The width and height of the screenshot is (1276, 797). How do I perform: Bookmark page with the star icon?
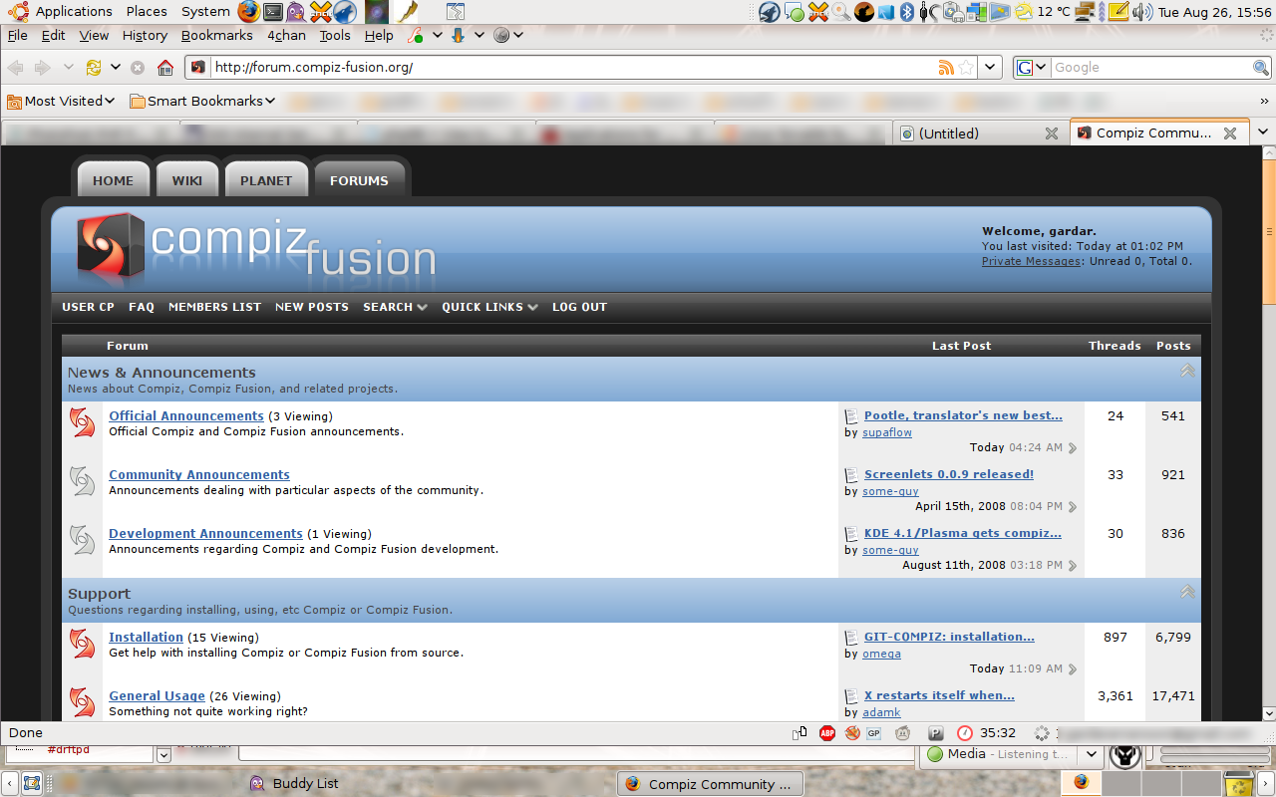pos(965,68)
